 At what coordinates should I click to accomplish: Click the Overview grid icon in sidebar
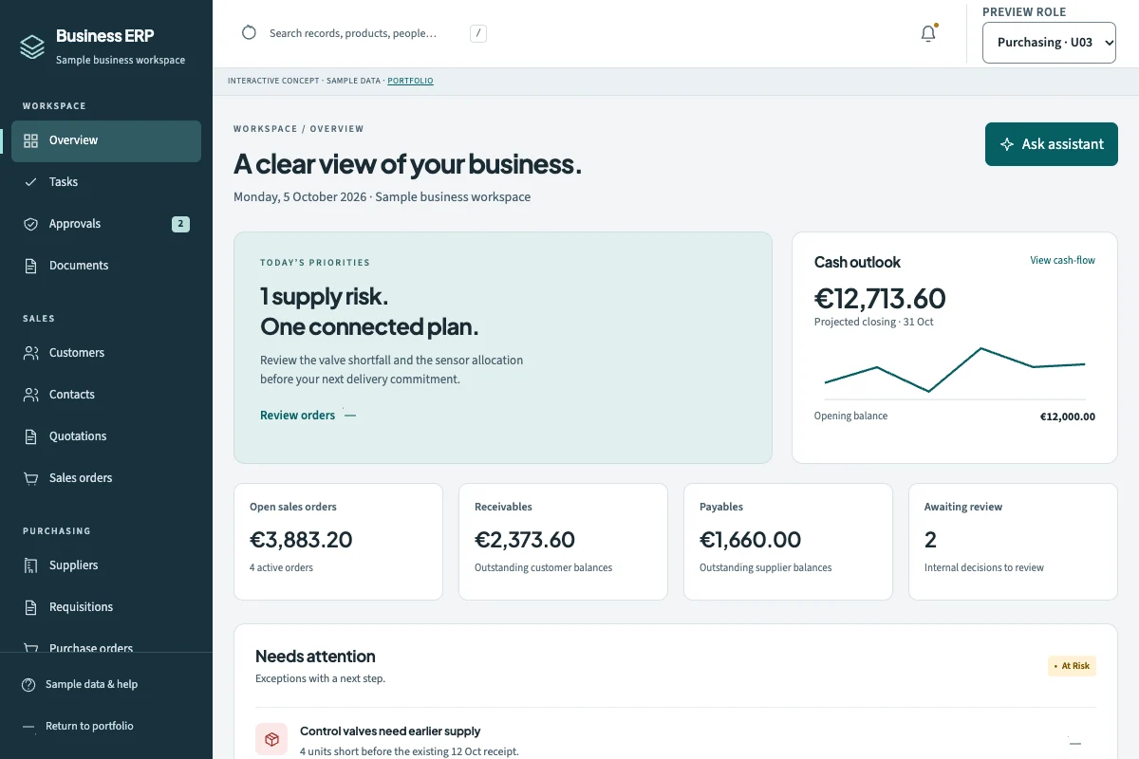point(31,140)
